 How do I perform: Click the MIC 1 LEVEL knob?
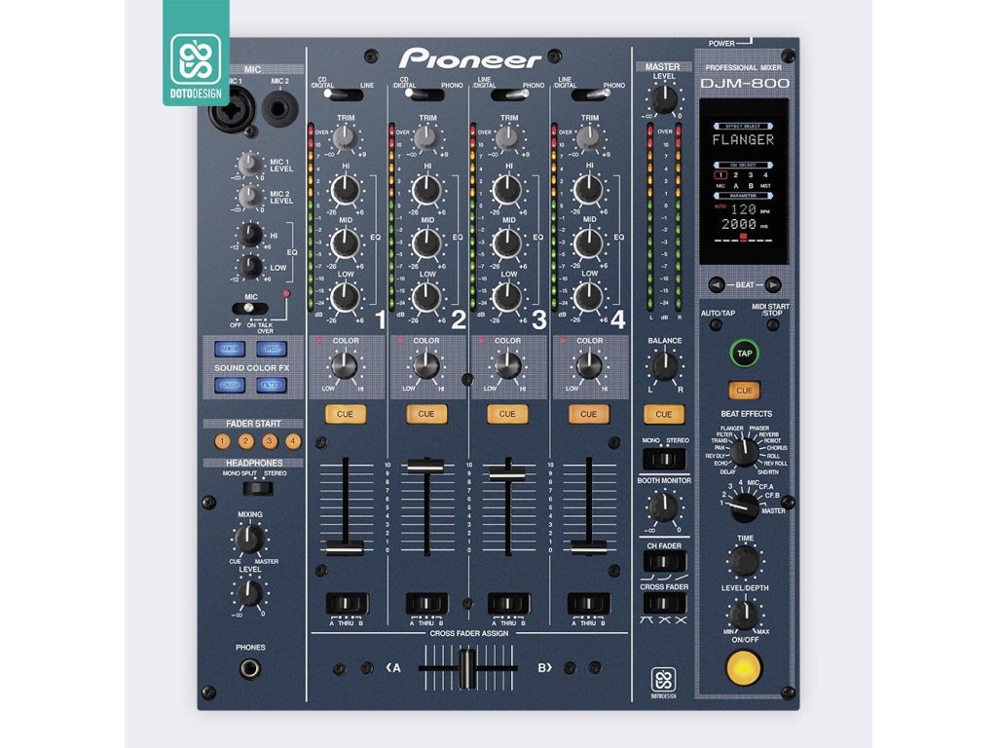pyautogui.click(x=250, y=165)
